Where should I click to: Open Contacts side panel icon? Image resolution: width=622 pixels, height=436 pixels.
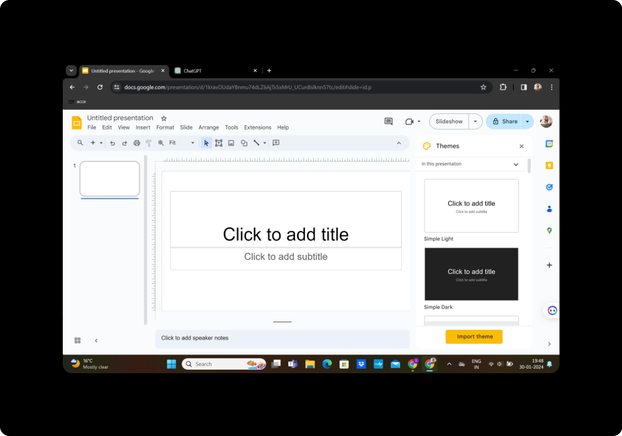[x=549, y=209]
